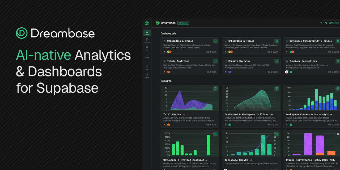Image resolution: width=340 pixels, height=170 pixels.
Task: Unpin the Dashboard & Workspace Utilization report
Action: 277,88
